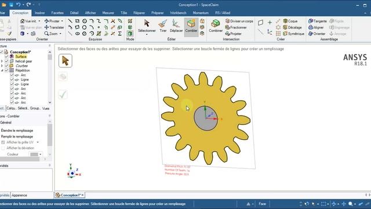Screen dimensions: 371x209
Task: Select the sketch Line tool
Action: pyautogui.click(x=70, y=21)
